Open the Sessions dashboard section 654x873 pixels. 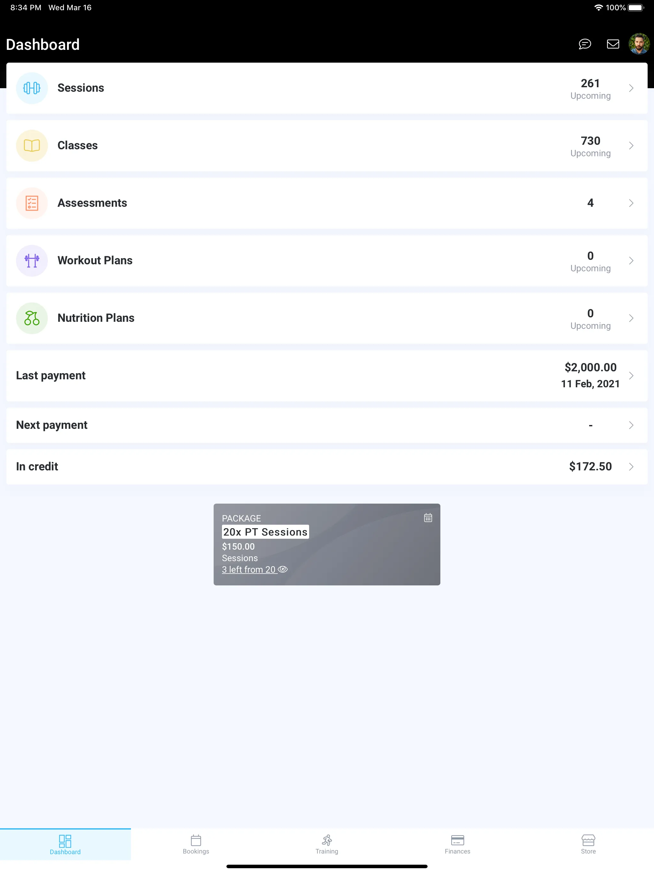(327, 88)
